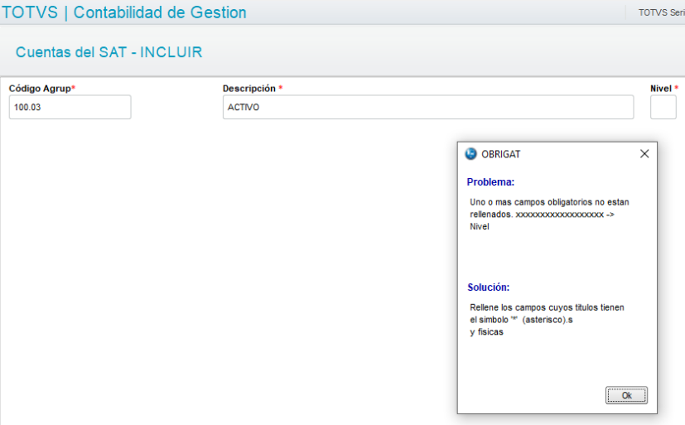Click the Problema heading in dialog
Viewport: 685px width, 425px height.
coord(490,182)
